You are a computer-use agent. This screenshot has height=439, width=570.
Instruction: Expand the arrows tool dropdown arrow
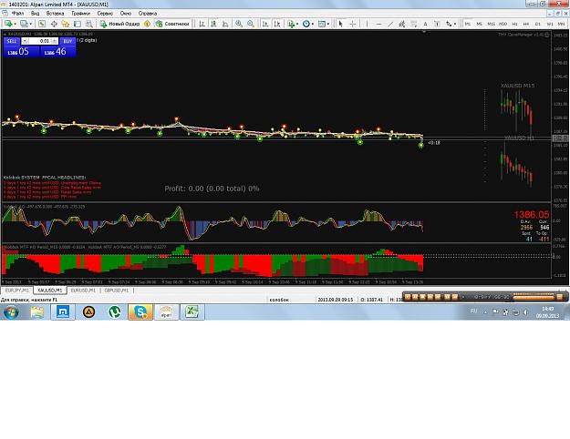pyautogui.click(x=455, y=24)
